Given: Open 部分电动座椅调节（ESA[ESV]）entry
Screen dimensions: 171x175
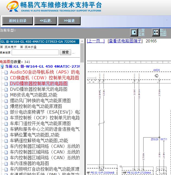Looking at the screenshot, I should [x=45, y=112].
